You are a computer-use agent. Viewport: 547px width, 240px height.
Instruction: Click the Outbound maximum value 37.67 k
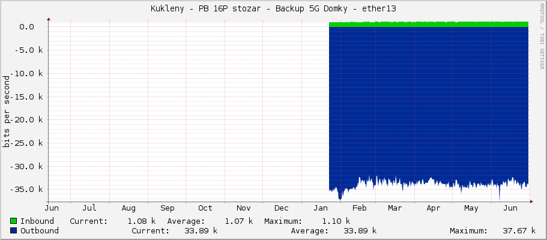[x=519, y=230]
